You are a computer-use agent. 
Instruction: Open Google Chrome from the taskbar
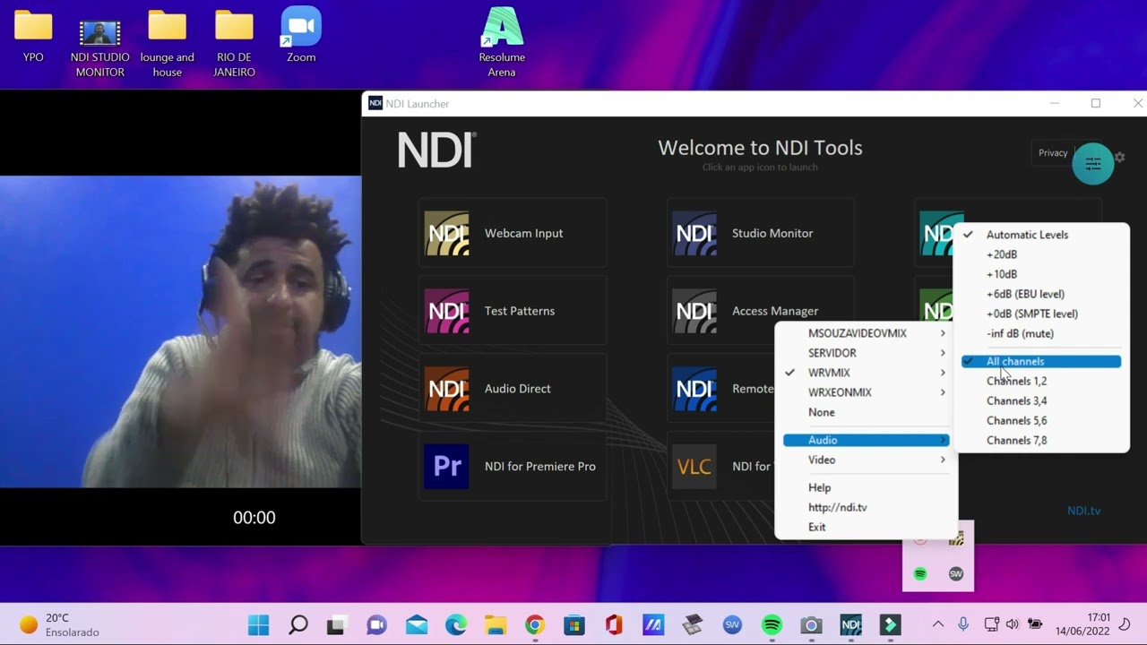[535, 624]
